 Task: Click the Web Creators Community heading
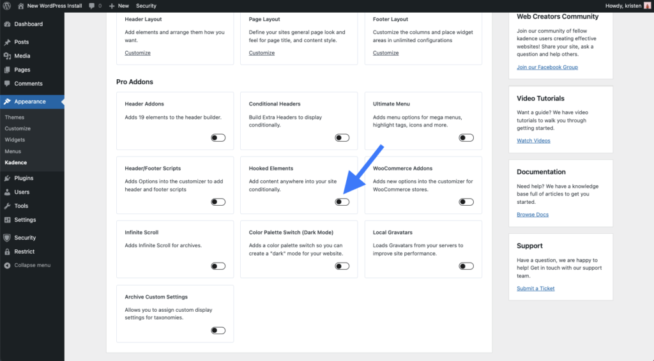(558, 17)
